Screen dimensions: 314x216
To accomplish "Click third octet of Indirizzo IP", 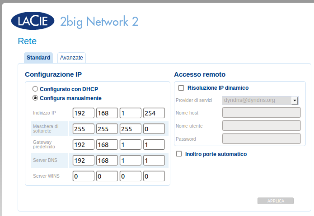I will [x=131, y=113].
